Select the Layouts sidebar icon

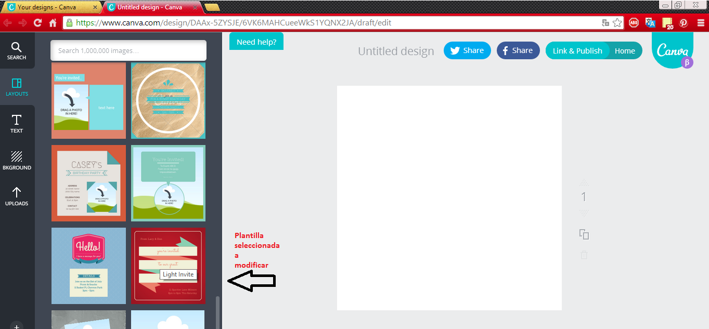[x=17, y=87]
